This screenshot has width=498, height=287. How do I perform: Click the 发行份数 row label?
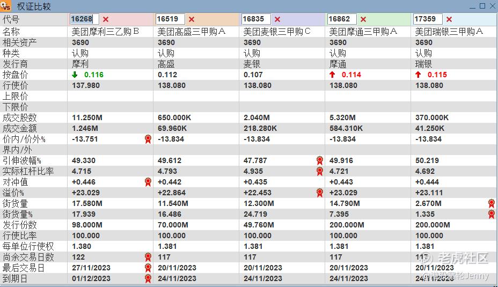click(20, 225)
